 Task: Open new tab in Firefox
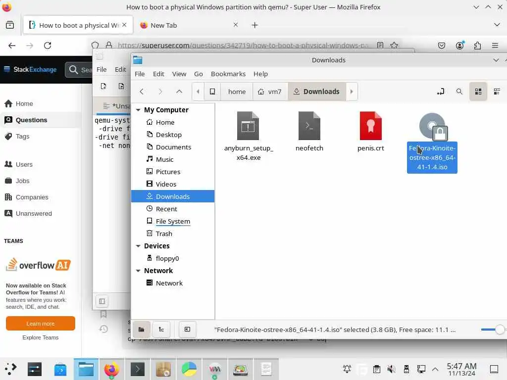255,25
